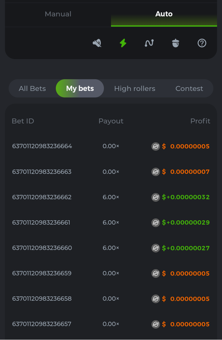Open the High rollers tab
Screen dimensions: 222x340
pyautogui.click(x=135, y=88)
